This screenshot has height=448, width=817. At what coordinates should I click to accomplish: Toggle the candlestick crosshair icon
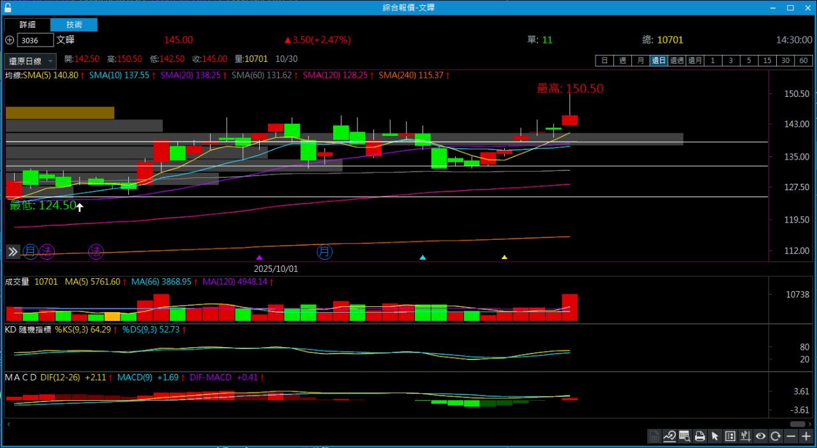click(x=746, y=437)
